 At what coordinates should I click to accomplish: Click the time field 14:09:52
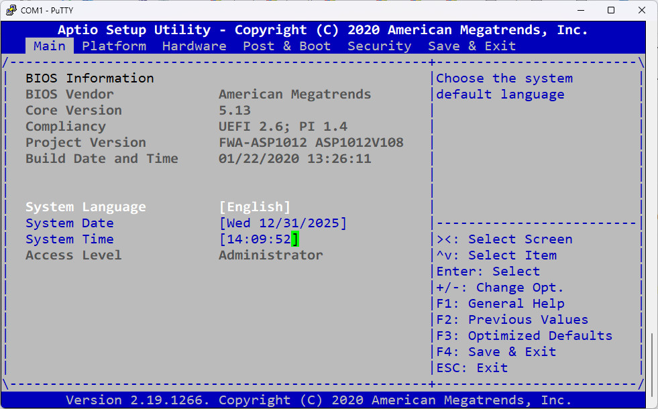(259, 239)
